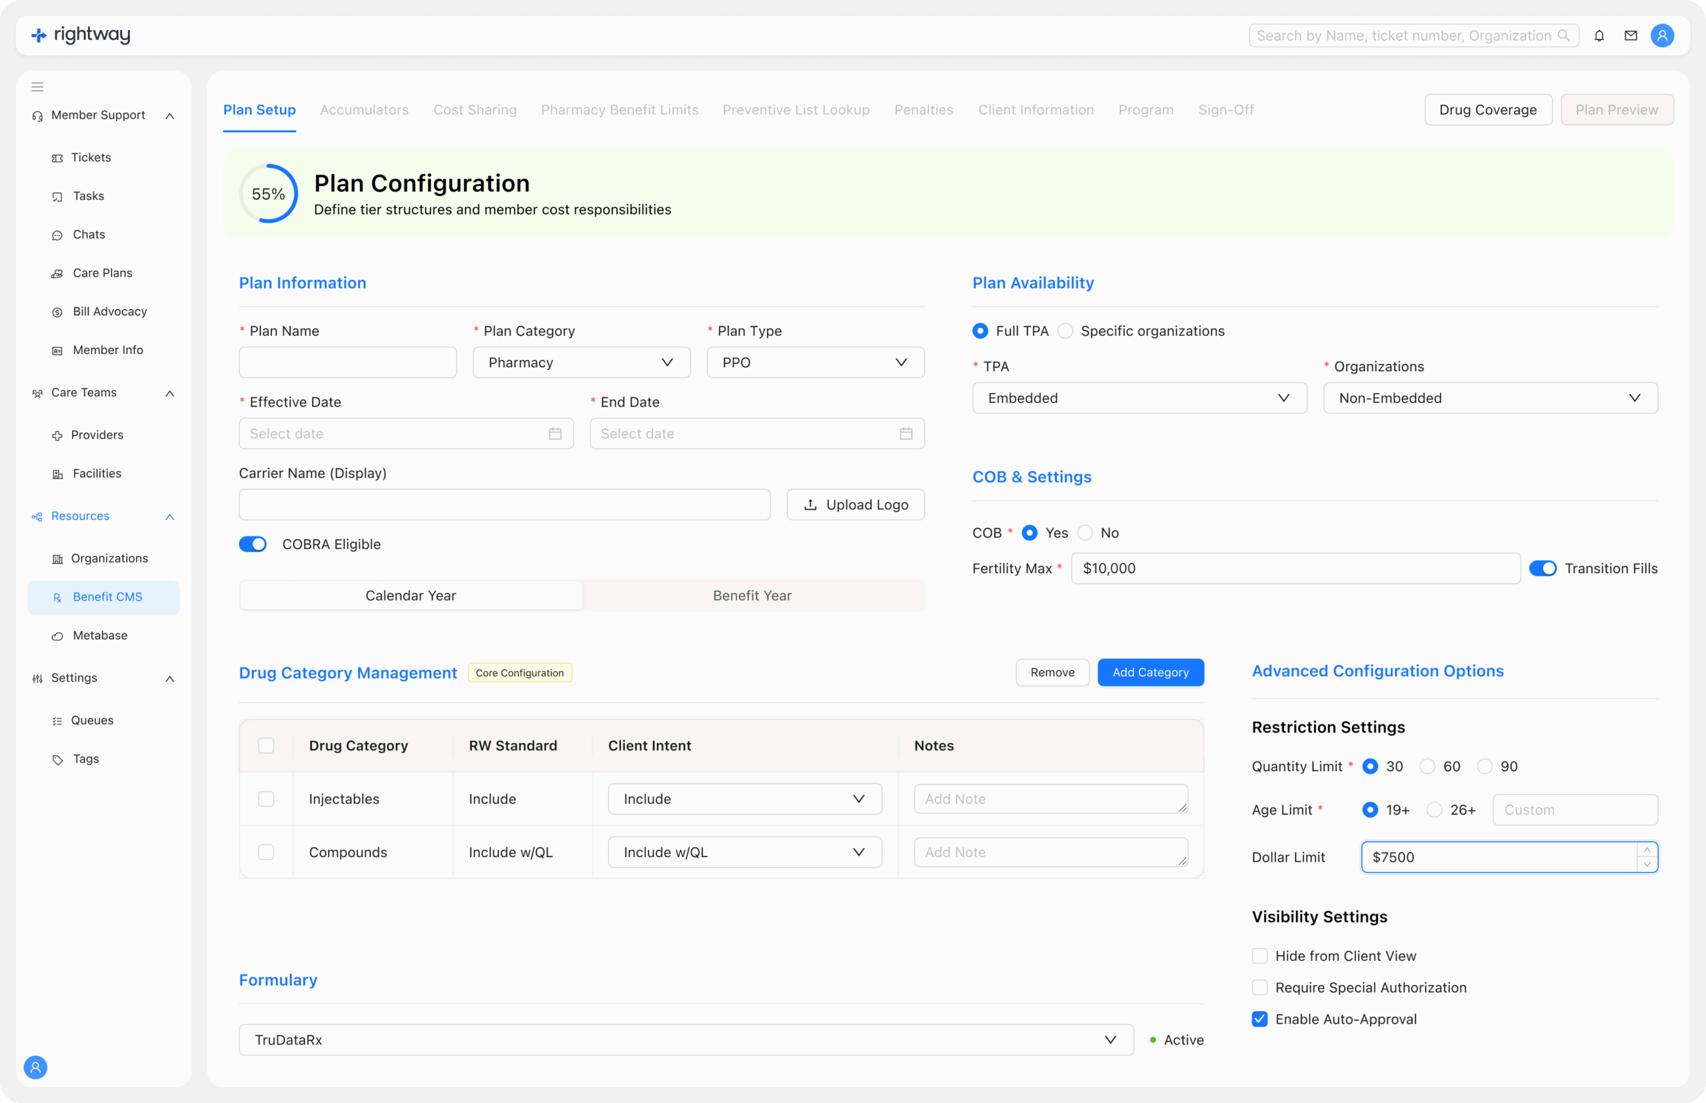Collapse the Care Teams sidebar section
Image resolution: width=1706 pixels, height=1103 pixels.
click(170, 393)
